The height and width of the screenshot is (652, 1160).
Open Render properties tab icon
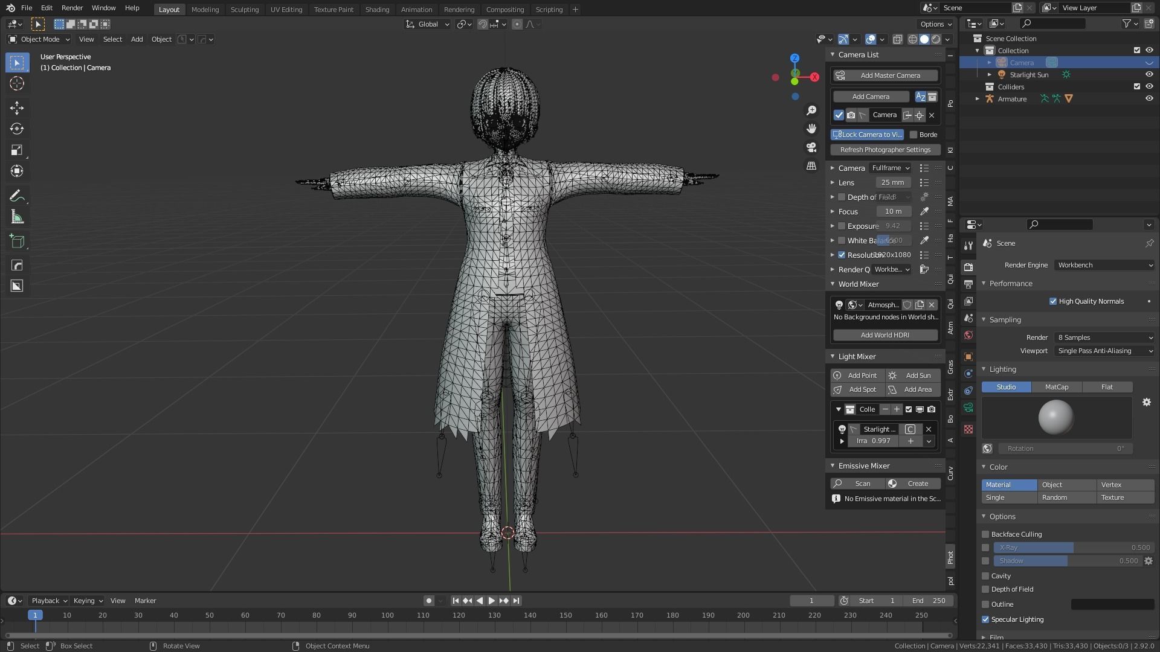click(968, 267)
